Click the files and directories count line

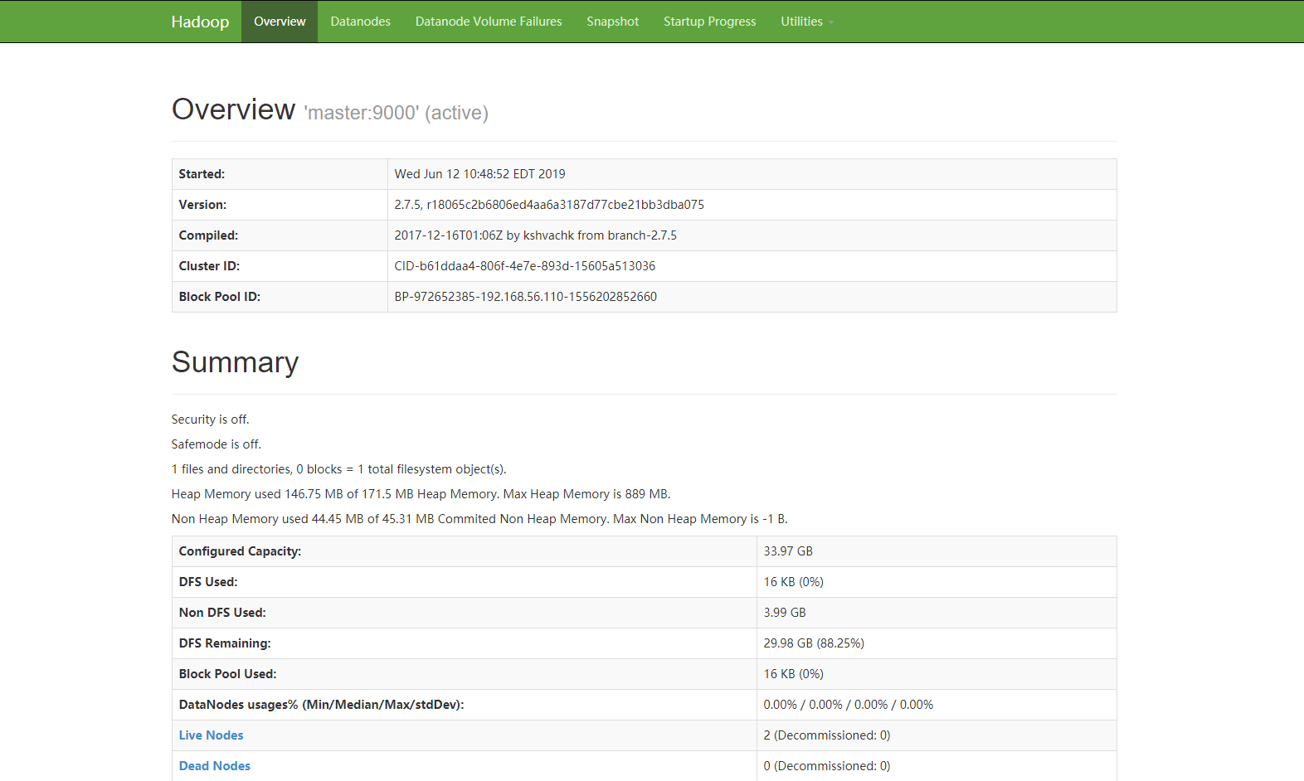[338, 469]
